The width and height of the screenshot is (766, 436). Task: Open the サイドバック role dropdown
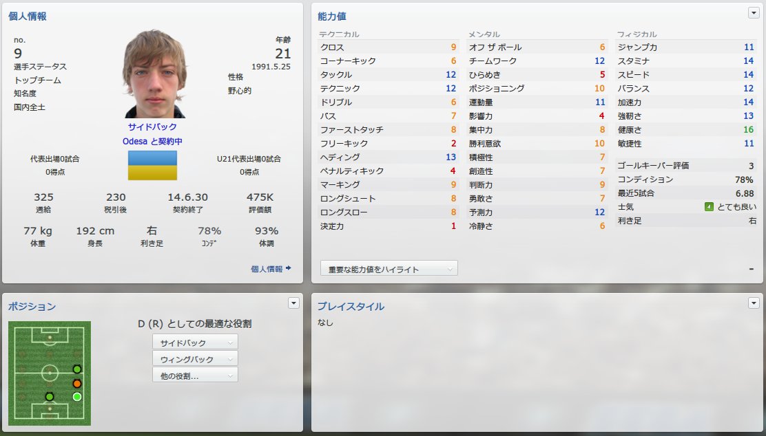(x=195, y=342)
